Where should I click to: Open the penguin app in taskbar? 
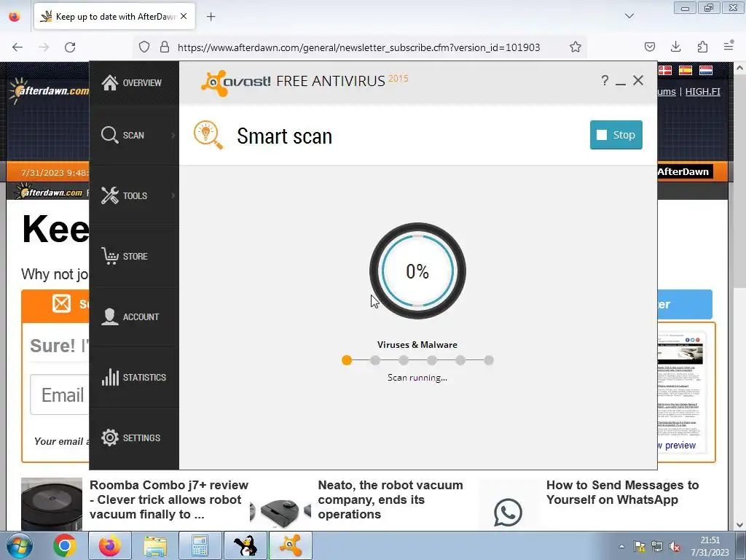[x=246, y=545]
